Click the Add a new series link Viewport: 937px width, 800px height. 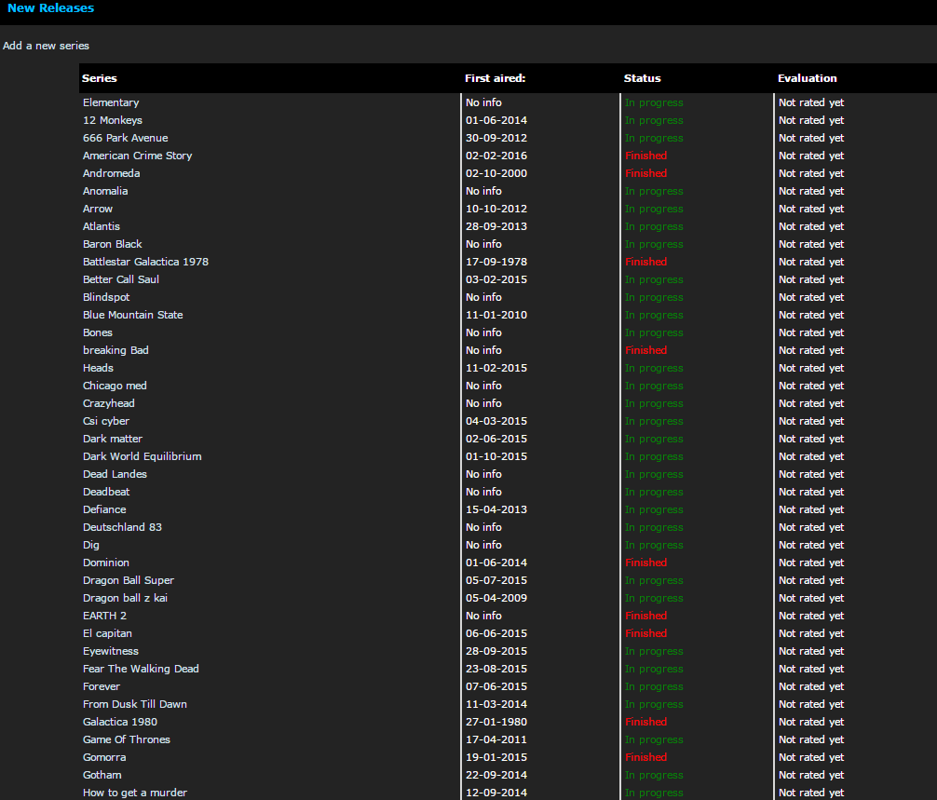pyautogui.click(x=46, y=46)
